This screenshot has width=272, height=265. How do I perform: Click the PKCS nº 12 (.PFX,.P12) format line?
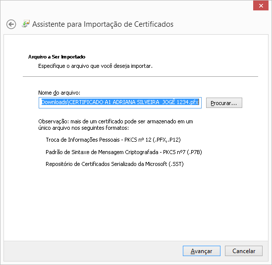click(x=113, y=140)
